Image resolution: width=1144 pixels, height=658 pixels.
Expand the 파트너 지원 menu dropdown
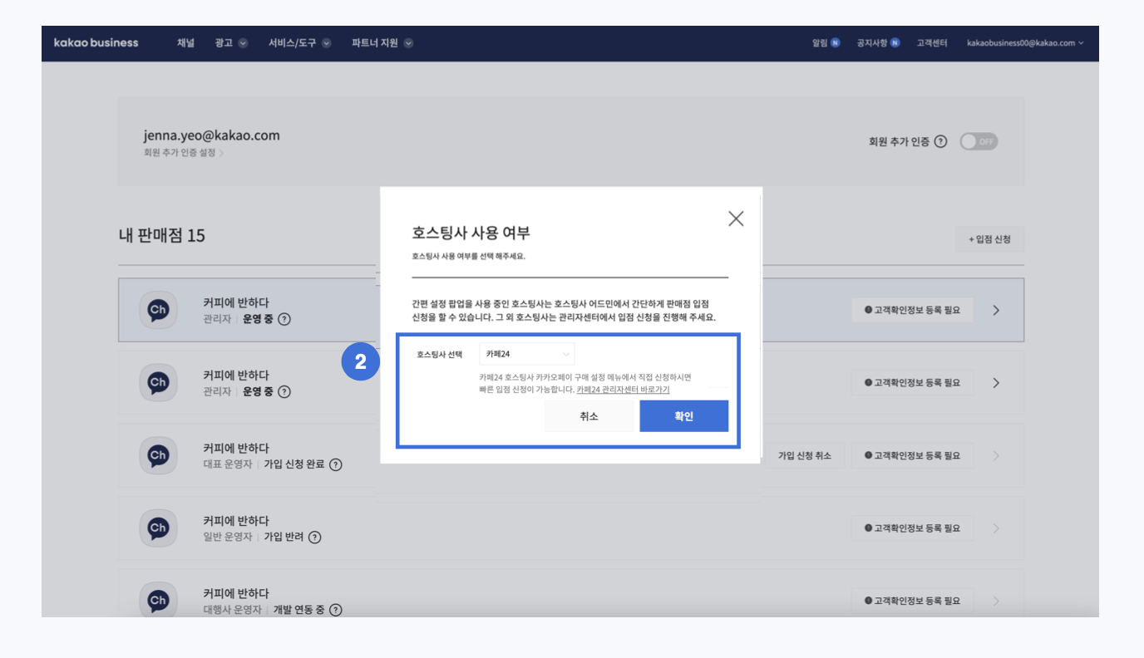(x=382, y=43)
